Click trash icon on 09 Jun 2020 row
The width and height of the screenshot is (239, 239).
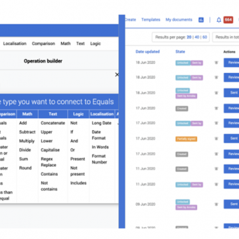coord(216,204)
